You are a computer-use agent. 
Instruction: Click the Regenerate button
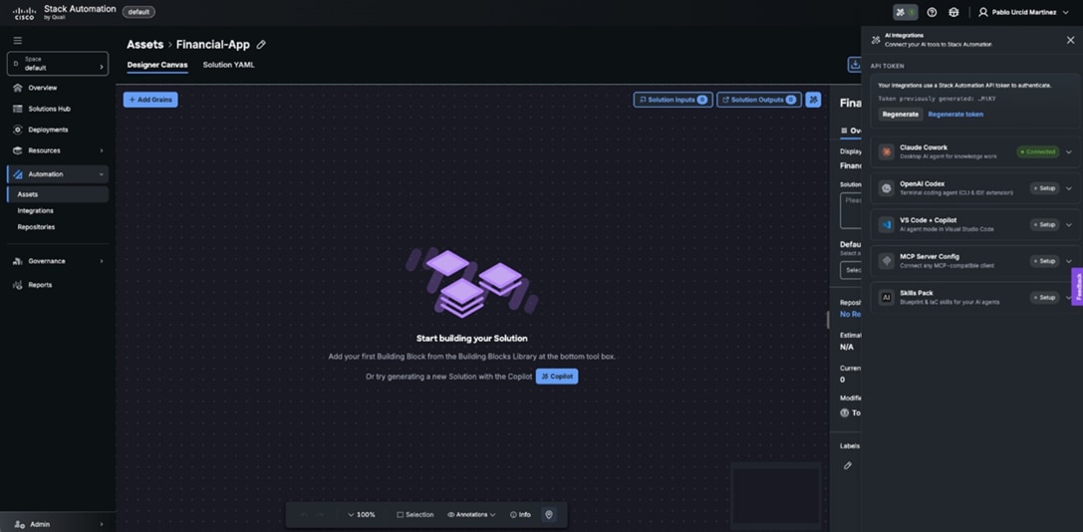point(901,114)
